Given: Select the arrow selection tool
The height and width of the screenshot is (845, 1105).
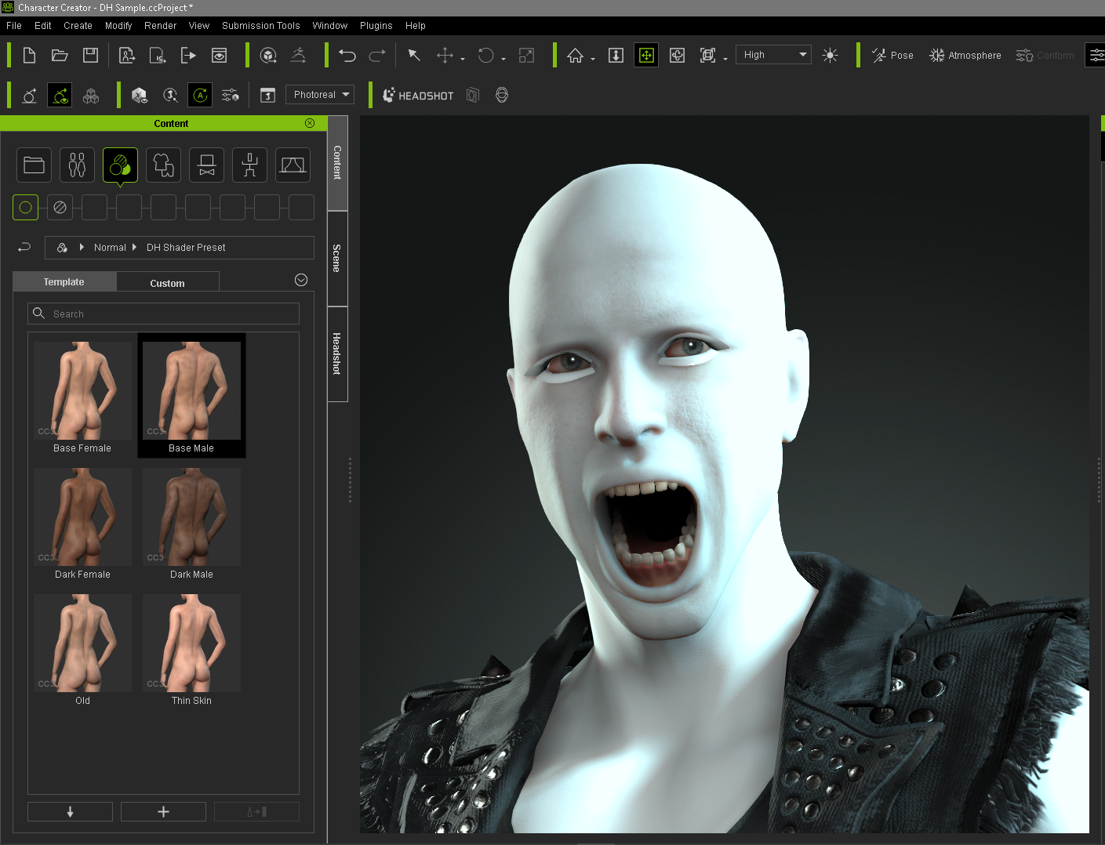Looking at the screenshot, I should pos(414,55).
